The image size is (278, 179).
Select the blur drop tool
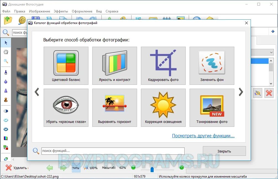click(6, 81)
